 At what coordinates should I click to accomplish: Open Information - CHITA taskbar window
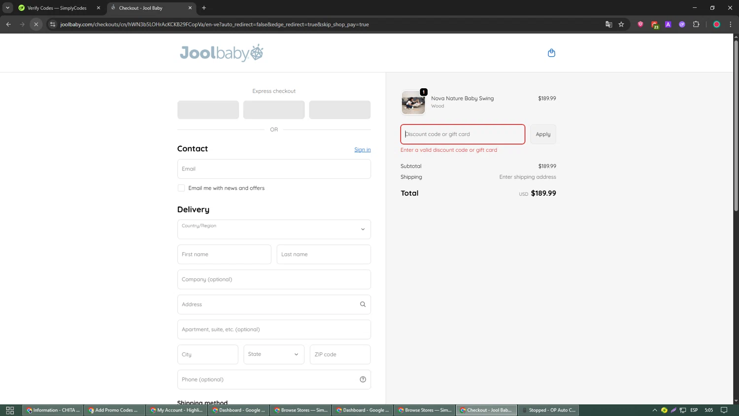pyautogui.click(x=53, y=410)
